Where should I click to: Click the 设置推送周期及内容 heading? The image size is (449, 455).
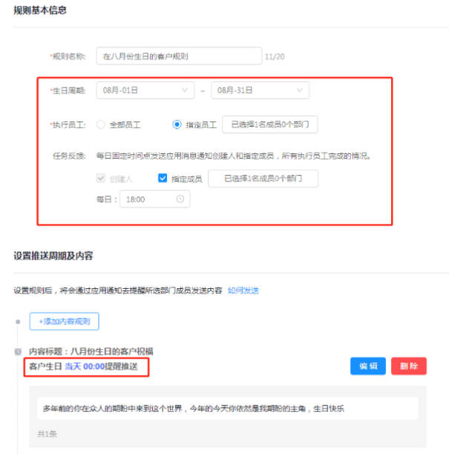tap(53, 256)
